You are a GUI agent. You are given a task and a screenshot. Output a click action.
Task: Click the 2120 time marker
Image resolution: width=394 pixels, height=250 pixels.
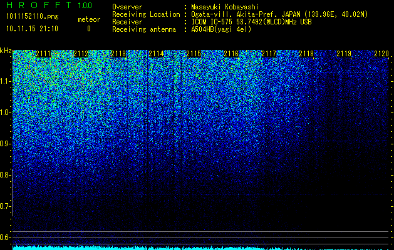[x=381, y=54]
